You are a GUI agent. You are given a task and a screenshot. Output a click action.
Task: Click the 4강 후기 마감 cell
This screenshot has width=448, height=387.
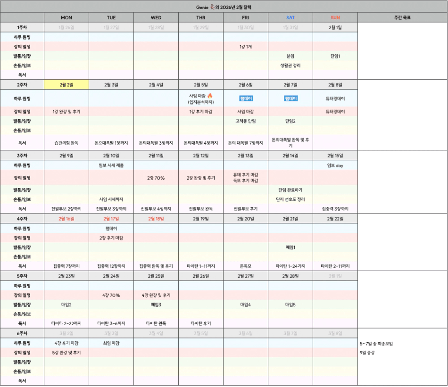66,343
